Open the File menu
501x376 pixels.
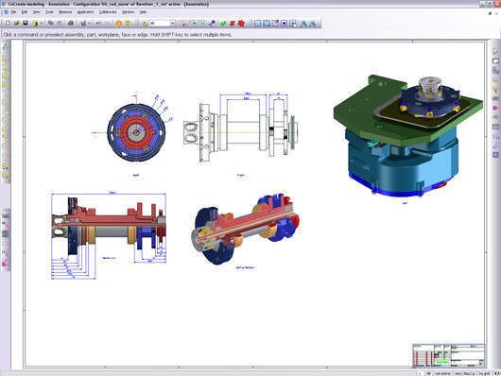[x=13, y=12]
